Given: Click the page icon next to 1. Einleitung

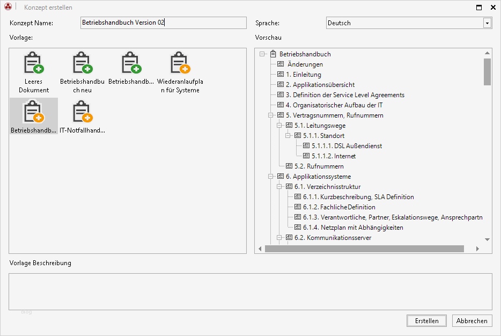Looking at the screenshot, I should point(281,75).
